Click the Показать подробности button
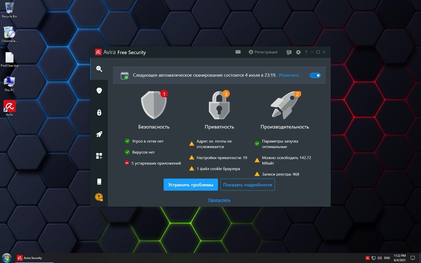Image resolution: width=421 pixels, height=263 pixels. tap(248, 185)
